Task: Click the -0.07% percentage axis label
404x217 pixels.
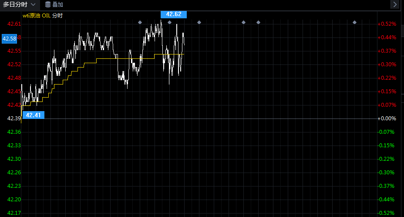Action: click(386, 132)
